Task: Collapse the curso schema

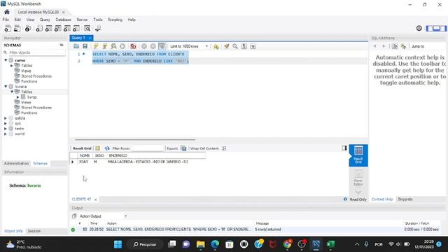Action: coord(6,60)
